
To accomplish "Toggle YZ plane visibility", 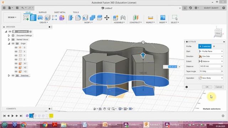I will click(x=16, y=71).
